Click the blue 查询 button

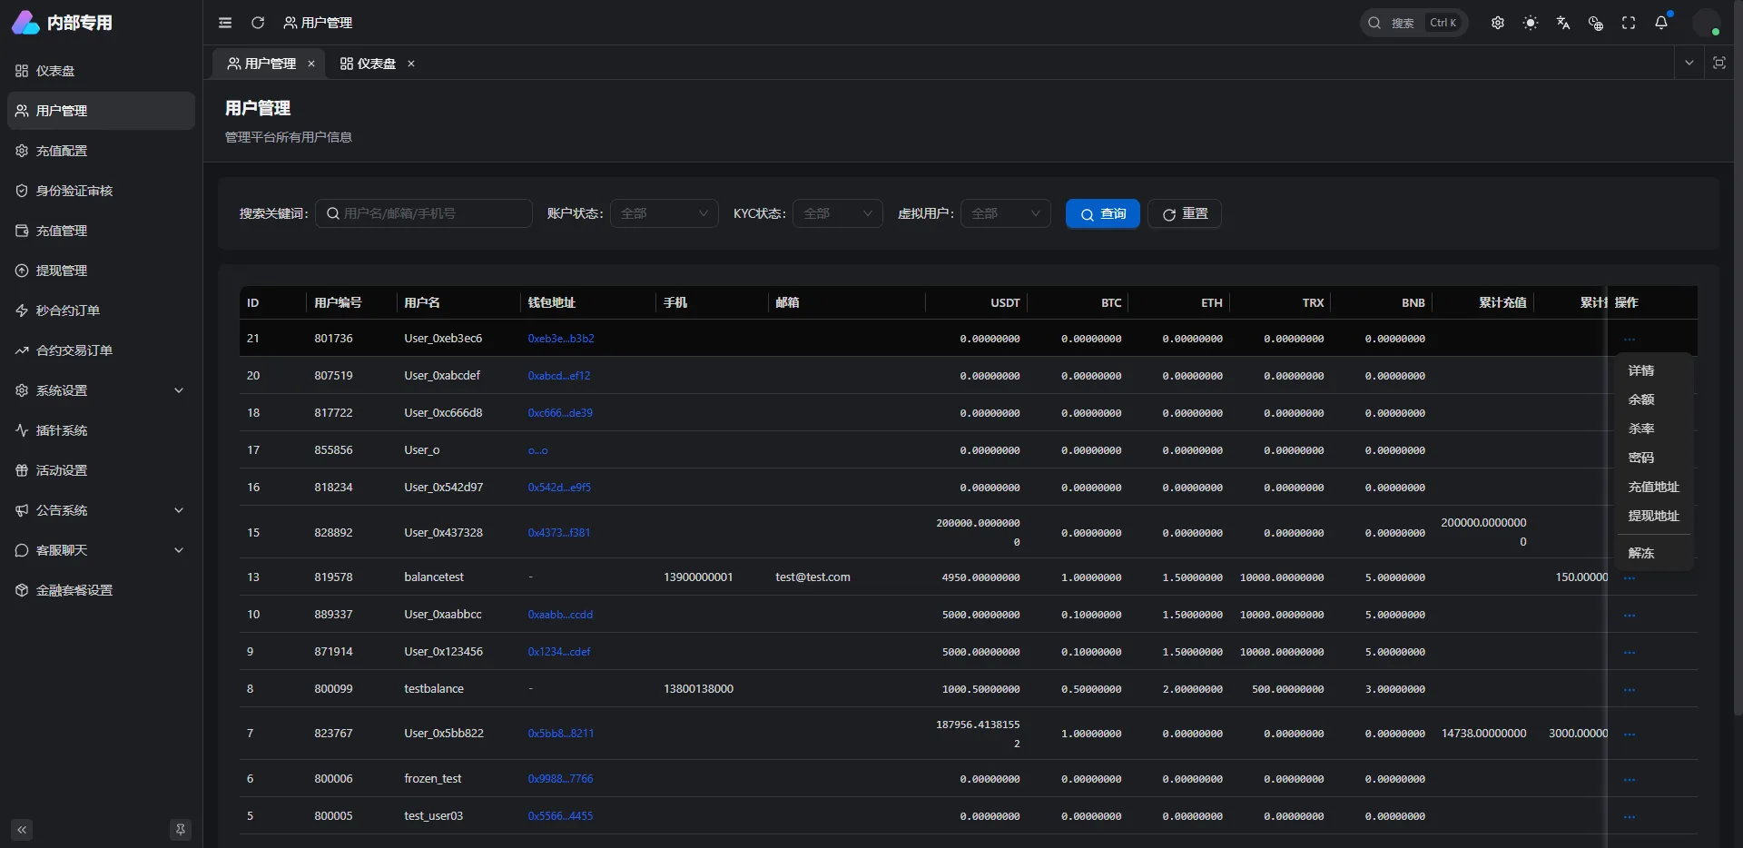[x=1102, y=213]
